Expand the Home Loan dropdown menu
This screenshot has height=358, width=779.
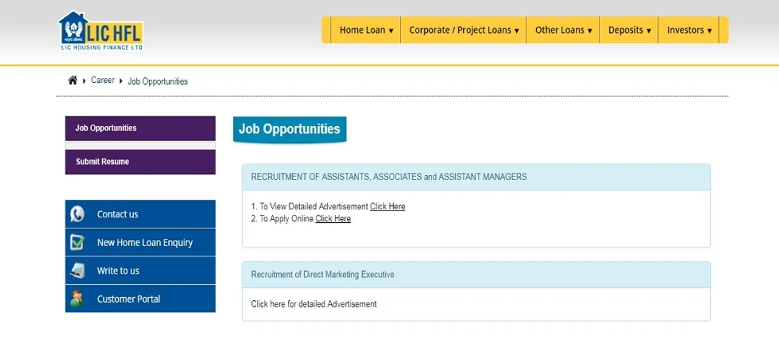(366, 30)
